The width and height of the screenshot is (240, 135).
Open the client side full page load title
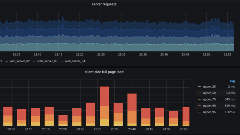(x=104, y=72)
